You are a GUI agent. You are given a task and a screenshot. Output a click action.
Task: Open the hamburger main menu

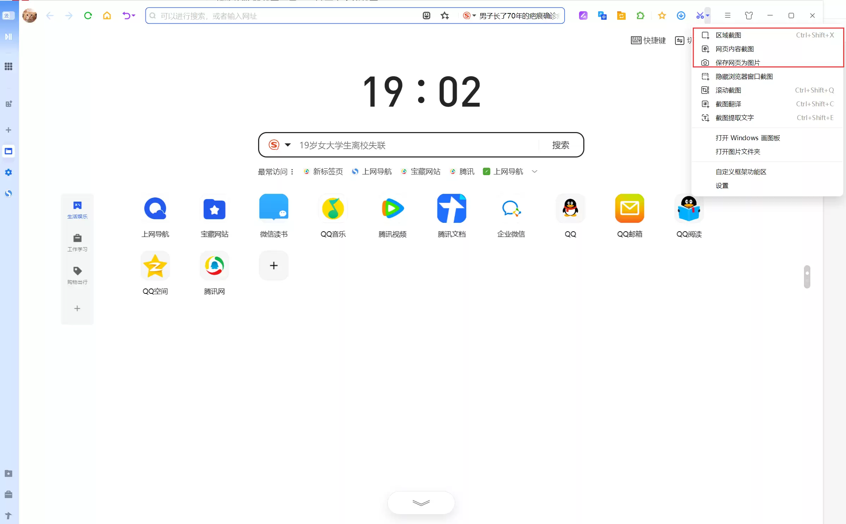pos(728,16)
